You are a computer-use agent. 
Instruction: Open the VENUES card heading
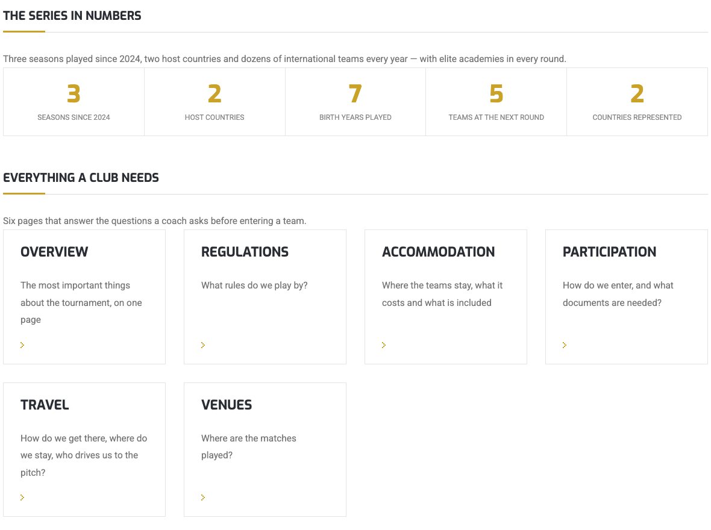pyautogui.click(x=227, y=404)
